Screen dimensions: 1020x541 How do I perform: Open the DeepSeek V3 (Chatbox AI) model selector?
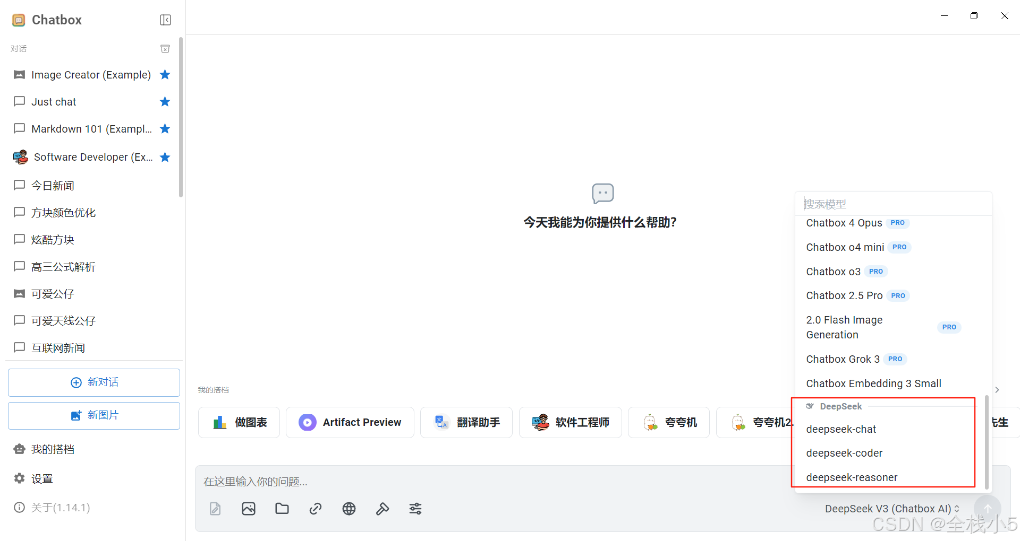[x=892, y=509]
